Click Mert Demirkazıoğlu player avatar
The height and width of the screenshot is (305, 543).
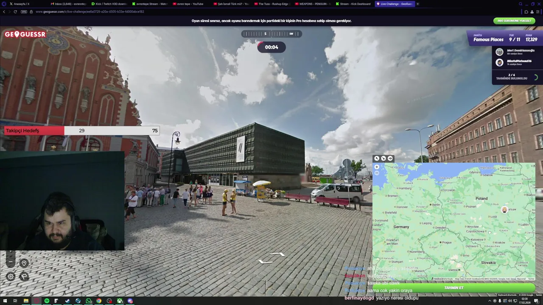point(499,52)
